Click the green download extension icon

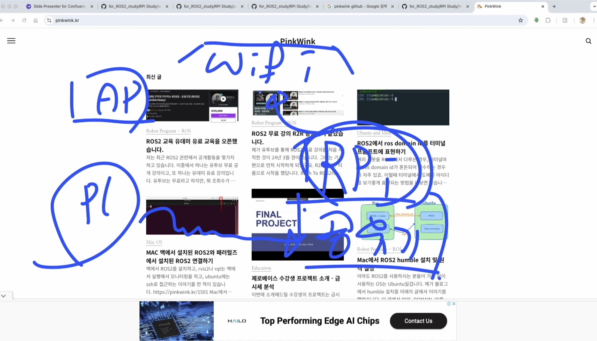pos(536,20)
